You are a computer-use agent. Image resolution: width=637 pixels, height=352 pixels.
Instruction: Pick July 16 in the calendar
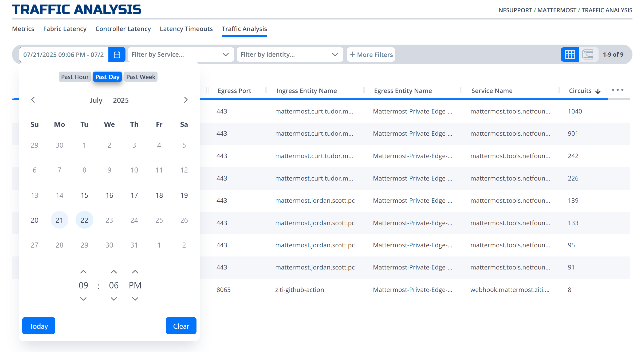pos(109,195)
